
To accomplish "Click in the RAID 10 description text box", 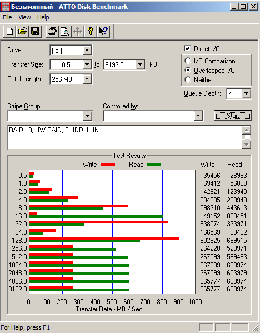I will (x=125, y=137).
